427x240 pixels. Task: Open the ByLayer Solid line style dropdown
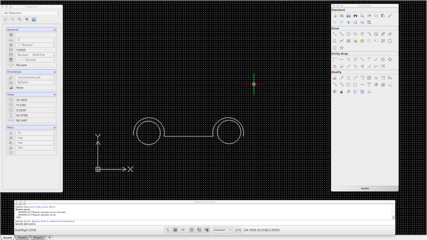tap(36, 55)
